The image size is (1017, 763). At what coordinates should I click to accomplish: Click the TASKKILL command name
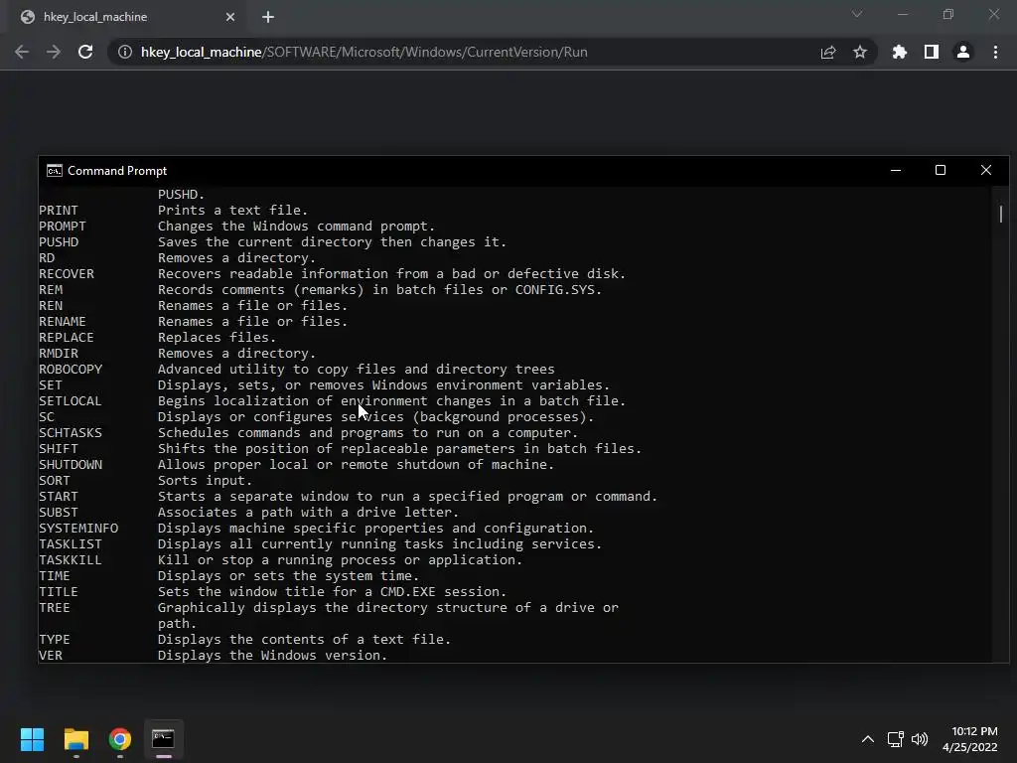click(x=71, y=560)
